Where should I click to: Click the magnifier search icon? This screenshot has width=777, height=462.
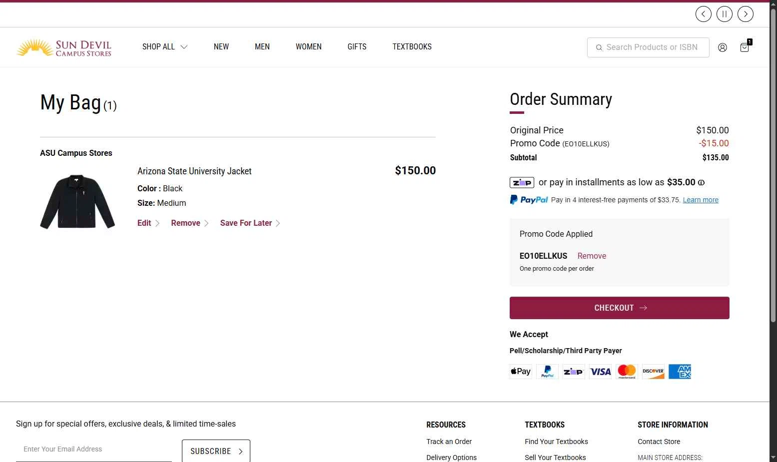(599, 47)
